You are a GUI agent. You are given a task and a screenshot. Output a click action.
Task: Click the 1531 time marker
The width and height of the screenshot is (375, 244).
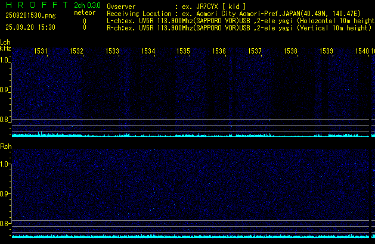[41, 52]
